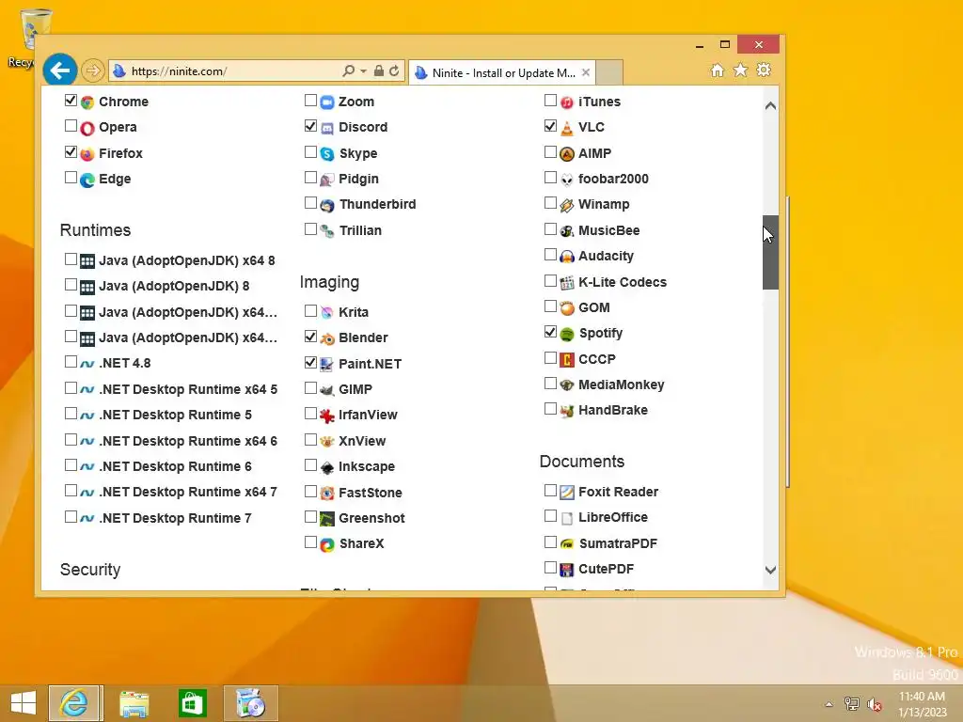Check the Opera checkbox
963x722 pixels.
point(71,126)
